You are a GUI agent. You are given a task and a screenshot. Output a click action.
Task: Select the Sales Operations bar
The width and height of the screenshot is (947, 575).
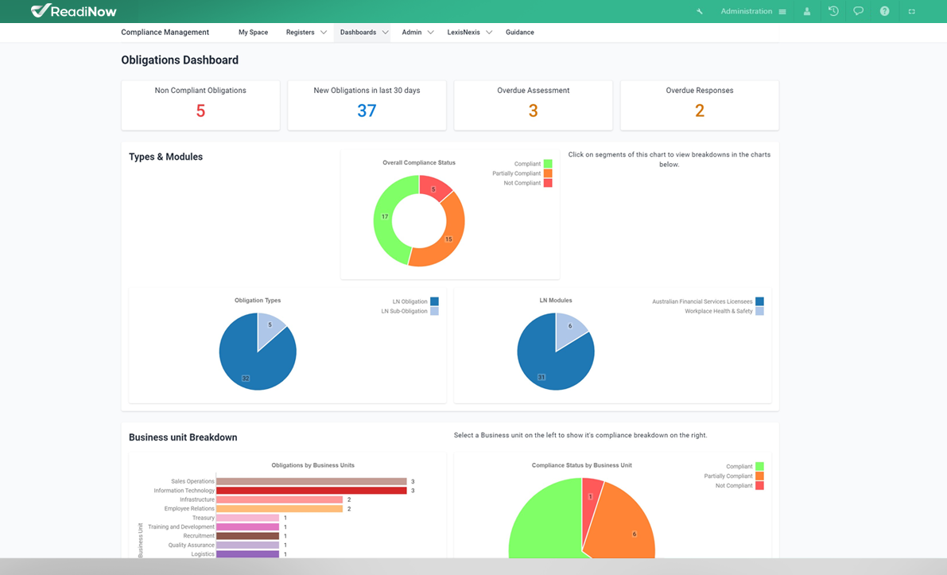311,481
